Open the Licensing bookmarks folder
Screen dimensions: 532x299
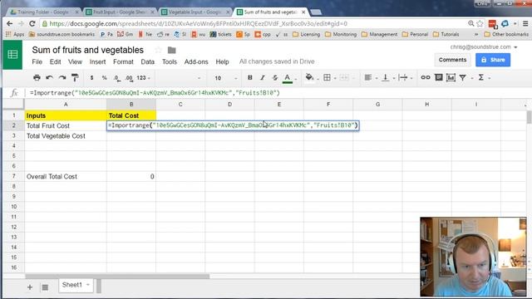306,34
